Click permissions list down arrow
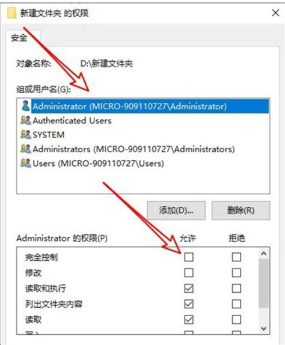The width and height of the screenshot is (285, 345). tap(263, 329)
